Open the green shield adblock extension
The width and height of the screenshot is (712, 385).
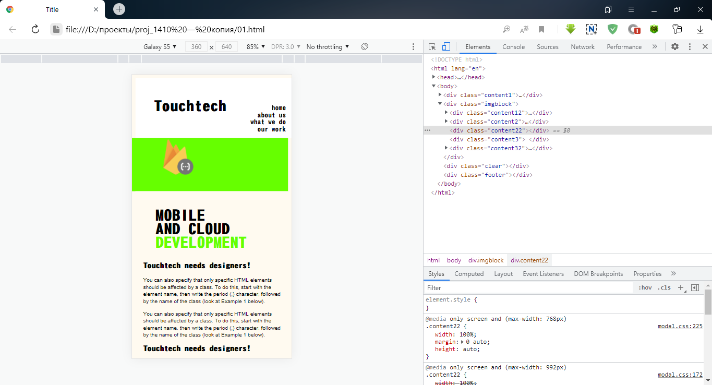(x=612, y=29)
